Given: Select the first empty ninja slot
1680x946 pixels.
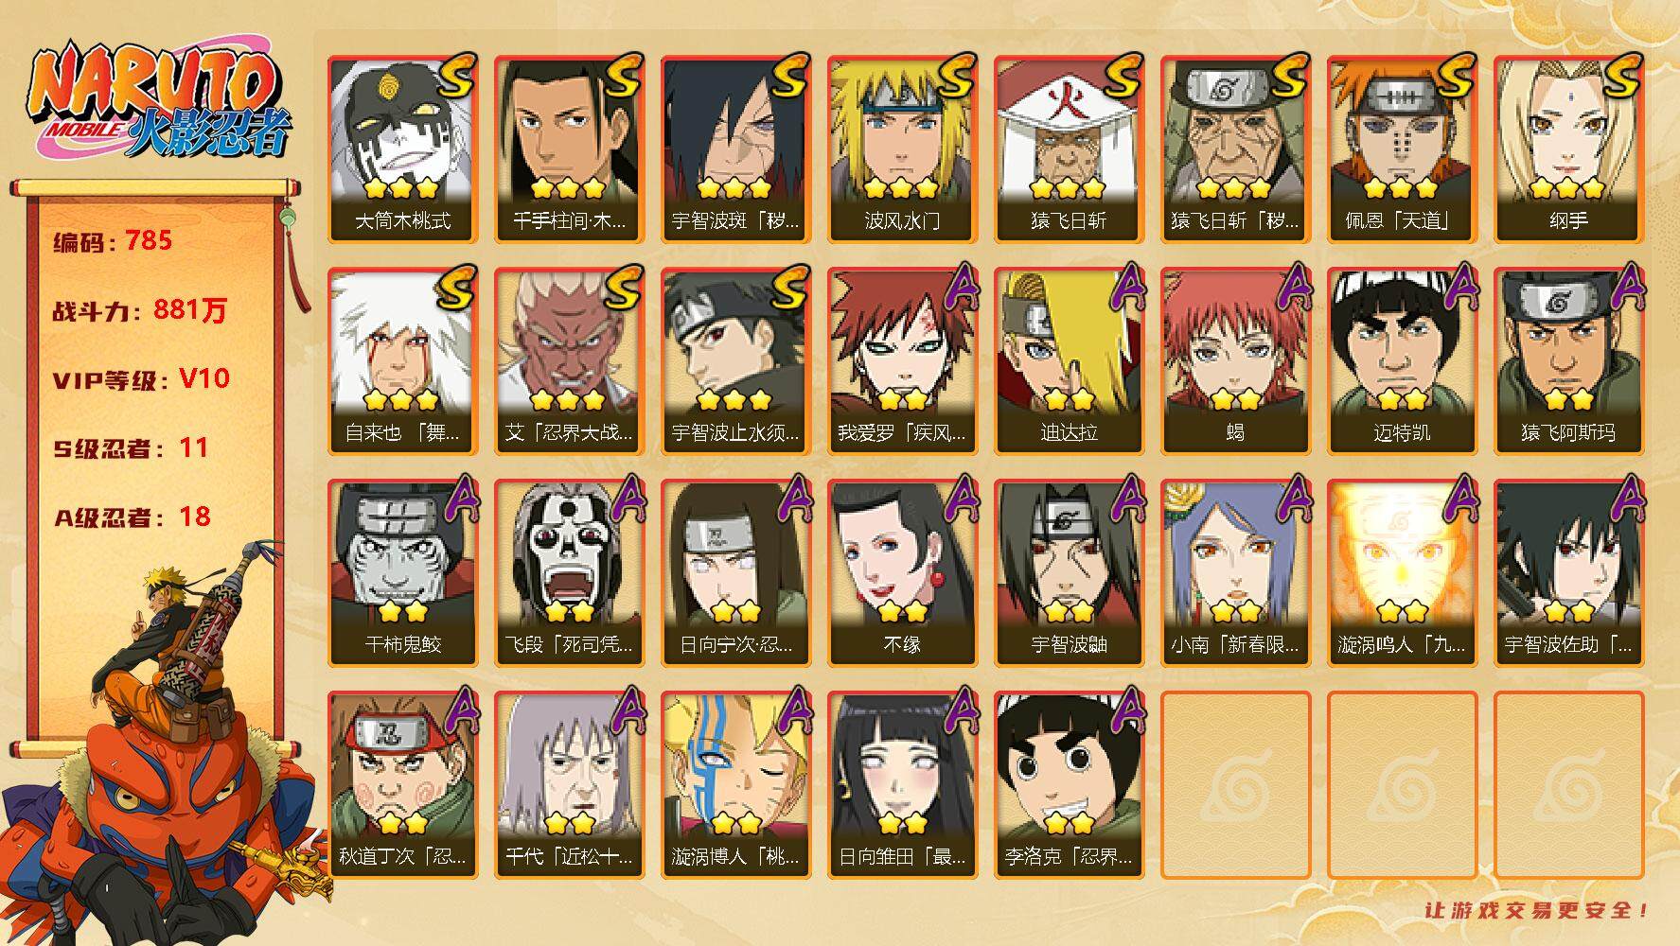Looking at the screenshot, I should [x=1235, y=785].
